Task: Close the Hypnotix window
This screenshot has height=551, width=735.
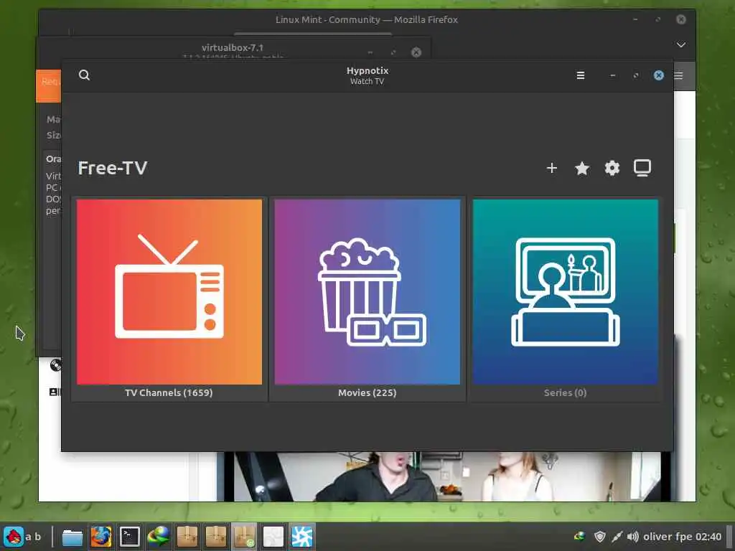Action: 659,75
